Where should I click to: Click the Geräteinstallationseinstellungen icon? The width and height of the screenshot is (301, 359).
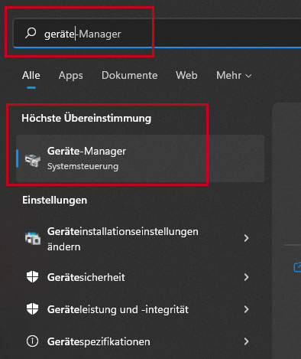33,238
